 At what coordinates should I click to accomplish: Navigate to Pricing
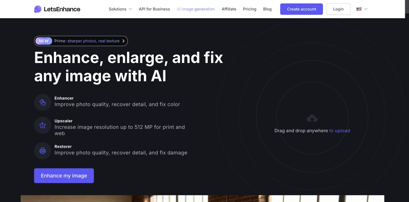click(250, 9)
